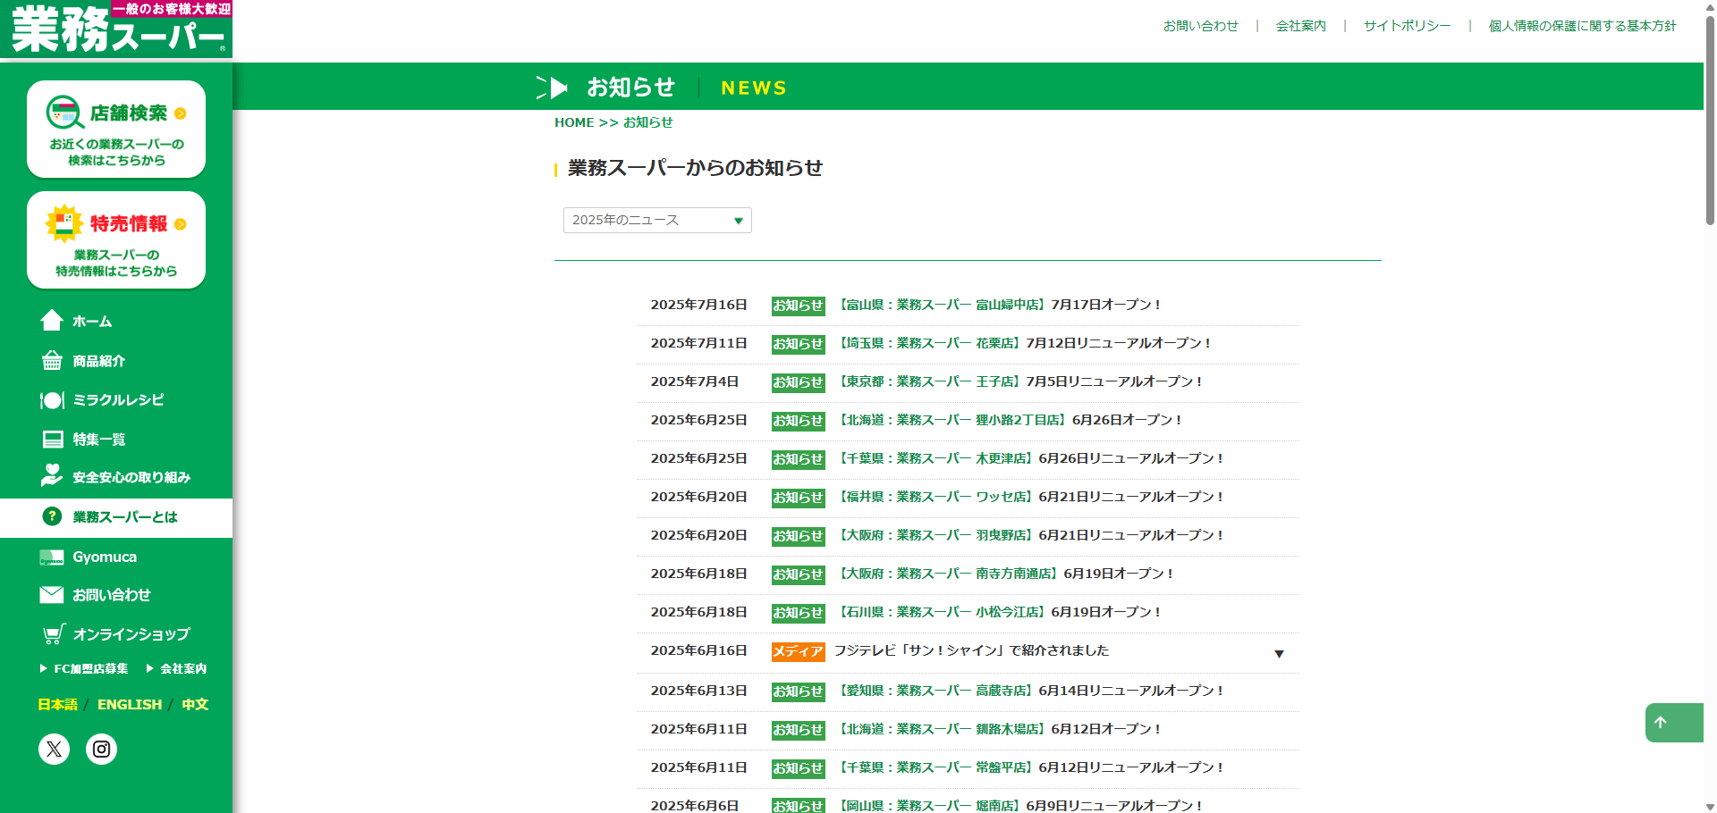Open the サイトポリシー header link
Viewport: 1717px width, 813px height.
(x=1407, y=26)
